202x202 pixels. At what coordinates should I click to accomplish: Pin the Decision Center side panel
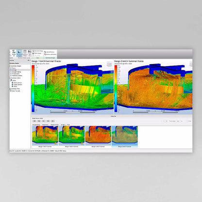[28, 60]
